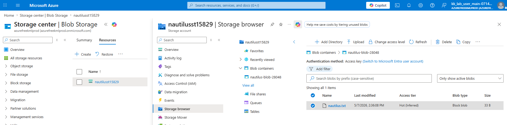Open portal settings gear
Screen dimensions: 507x125
[420, 5]
